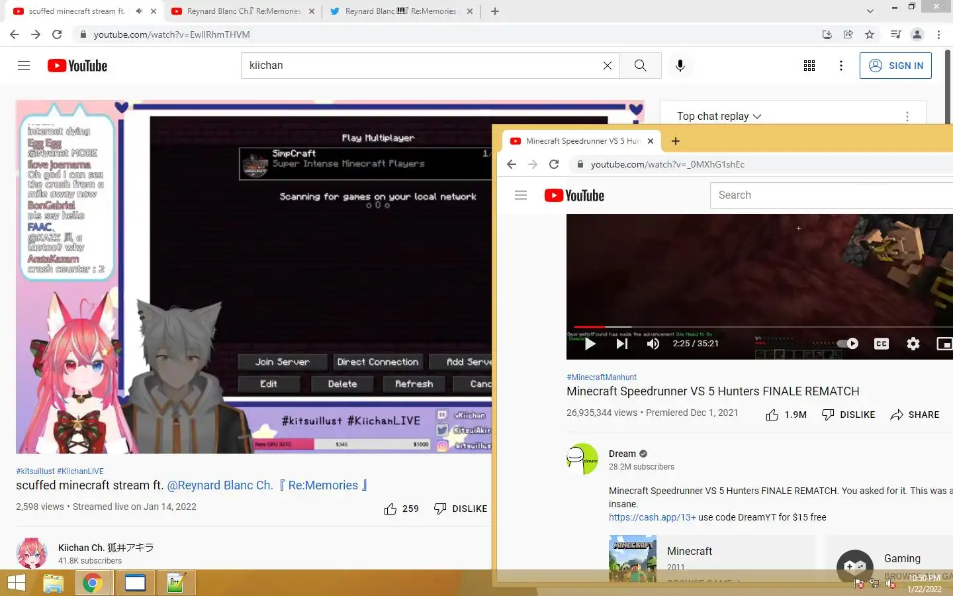Play the Minecraft Speedrunner video
Viewport: 953px width, 596px height.
[x=590, y=344]
